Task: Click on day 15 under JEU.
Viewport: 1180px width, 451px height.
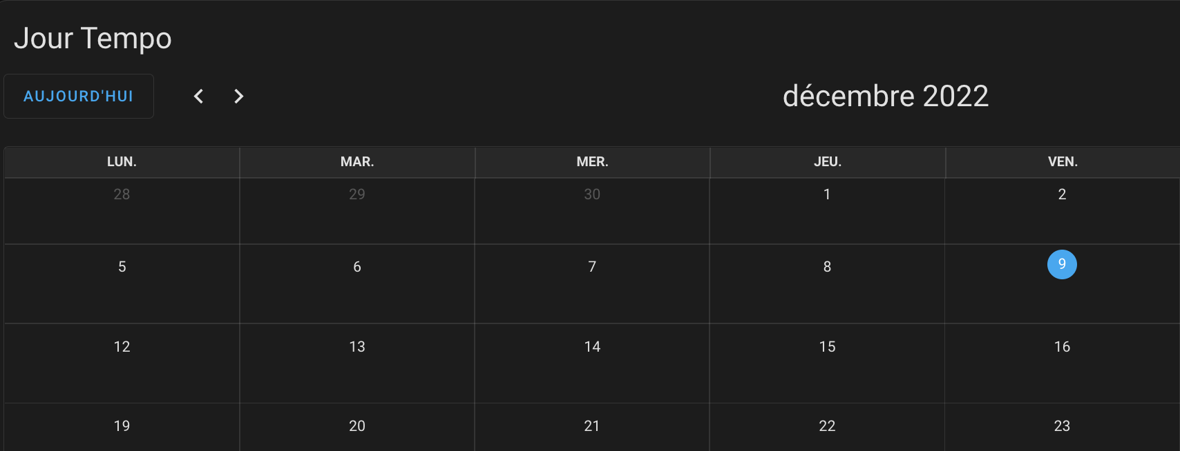Action: pyautogui.click(x=827, y=347)
